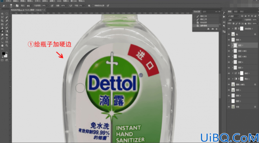Select the Lasso tool
259x143 pixels.
click(x=2, y=17)
